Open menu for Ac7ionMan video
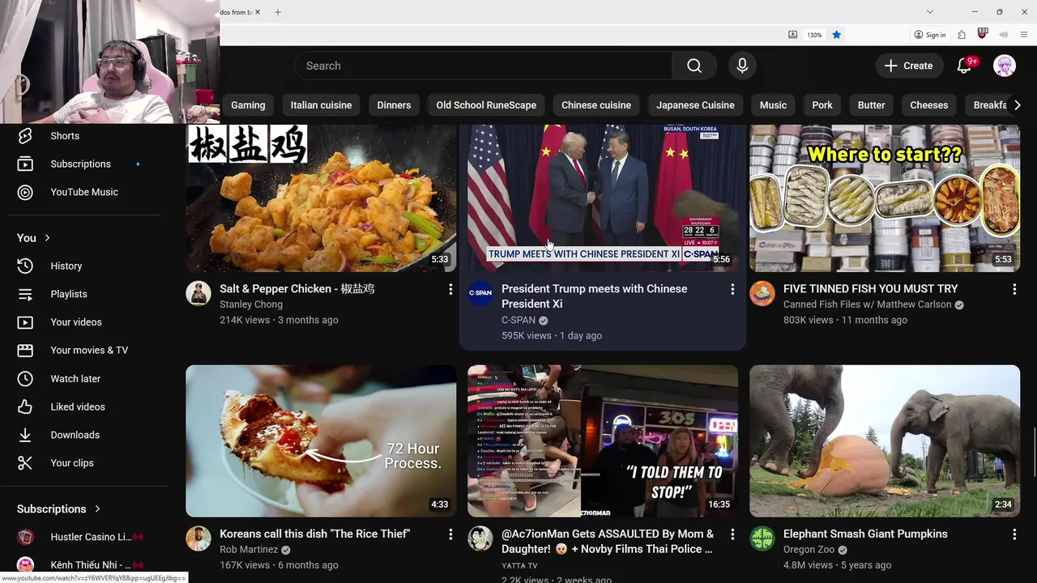The height and width of the screenshot is (583, 1037). [732, 534]
